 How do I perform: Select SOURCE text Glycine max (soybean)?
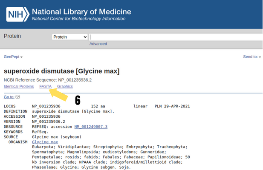(57, 137)
